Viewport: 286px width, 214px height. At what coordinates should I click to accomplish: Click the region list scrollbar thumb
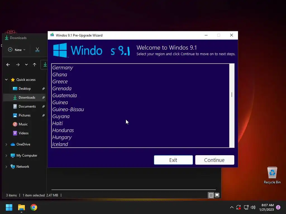point(232,95)
